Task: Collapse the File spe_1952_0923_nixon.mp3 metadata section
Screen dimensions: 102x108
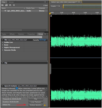Action: [x=2, y=40]
